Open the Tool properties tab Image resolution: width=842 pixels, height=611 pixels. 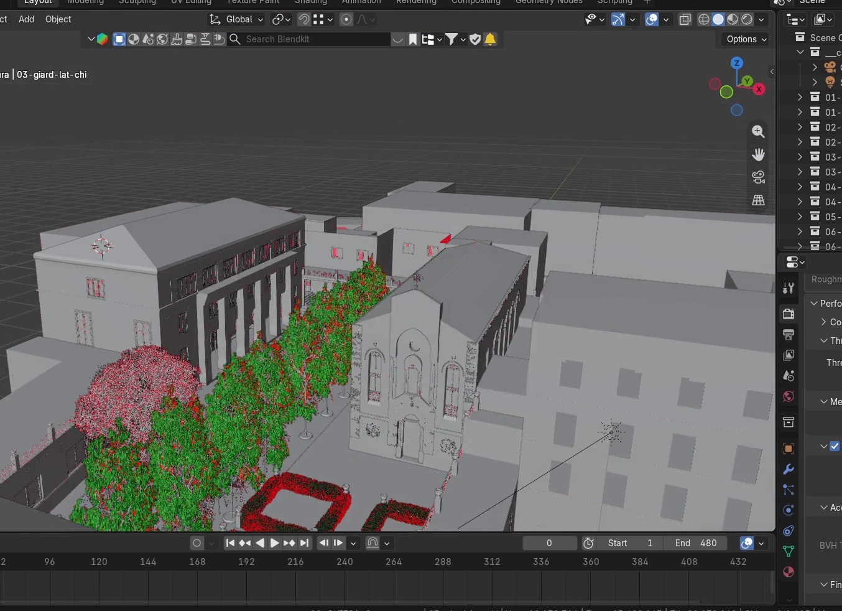pos(789,288)
